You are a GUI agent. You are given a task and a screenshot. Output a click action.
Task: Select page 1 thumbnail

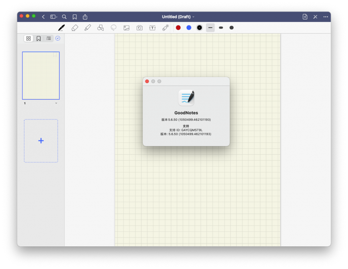pos(41,76)
